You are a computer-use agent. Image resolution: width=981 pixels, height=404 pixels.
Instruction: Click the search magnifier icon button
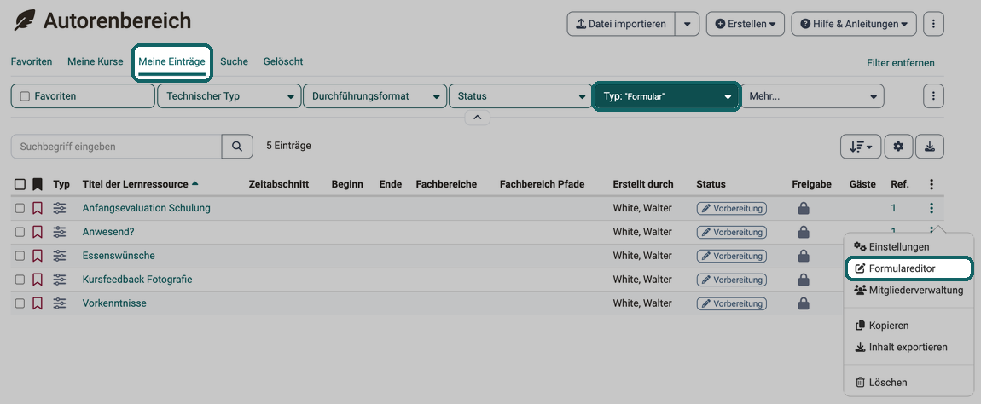pos(237,147)
